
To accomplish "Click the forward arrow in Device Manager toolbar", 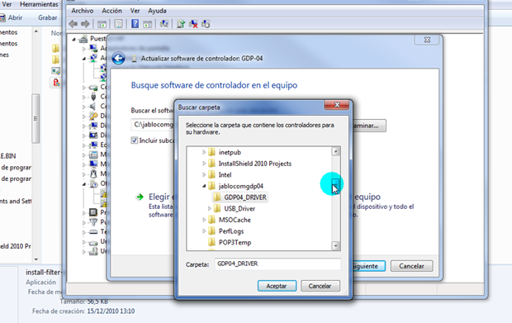I will coord(85,24).
